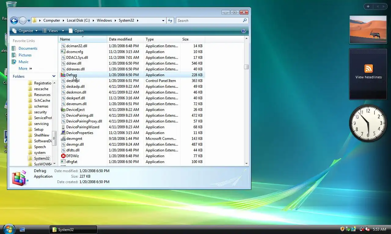This screenshot has height=234, width=391.
Task: Open Explorer help via question mark icon
Action: [x=243, y=31]
